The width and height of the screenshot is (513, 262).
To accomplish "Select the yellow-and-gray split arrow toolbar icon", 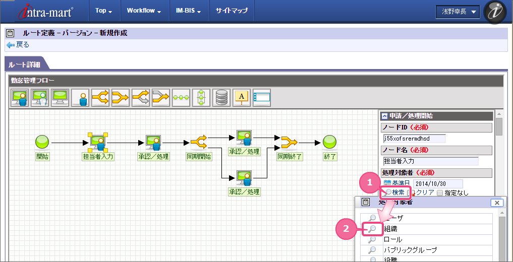I will click(141, 98).
